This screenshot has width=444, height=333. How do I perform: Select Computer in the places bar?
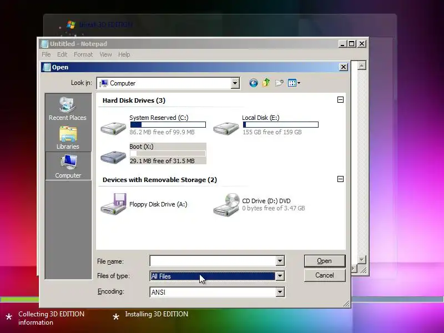(68, 166)
